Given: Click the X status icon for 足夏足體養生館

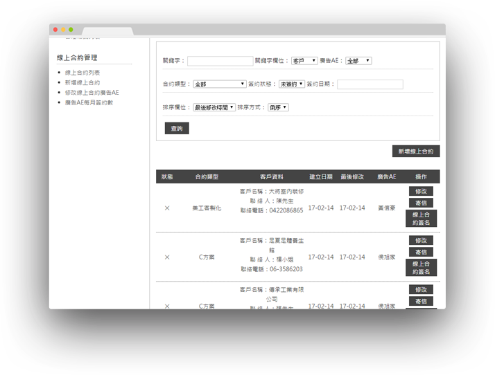Looking at the screenshot, I should [167, 257].
